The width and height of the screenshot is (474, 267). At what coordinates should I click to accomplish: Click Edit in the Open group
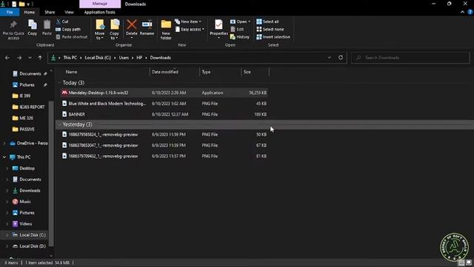click(237, 30)
